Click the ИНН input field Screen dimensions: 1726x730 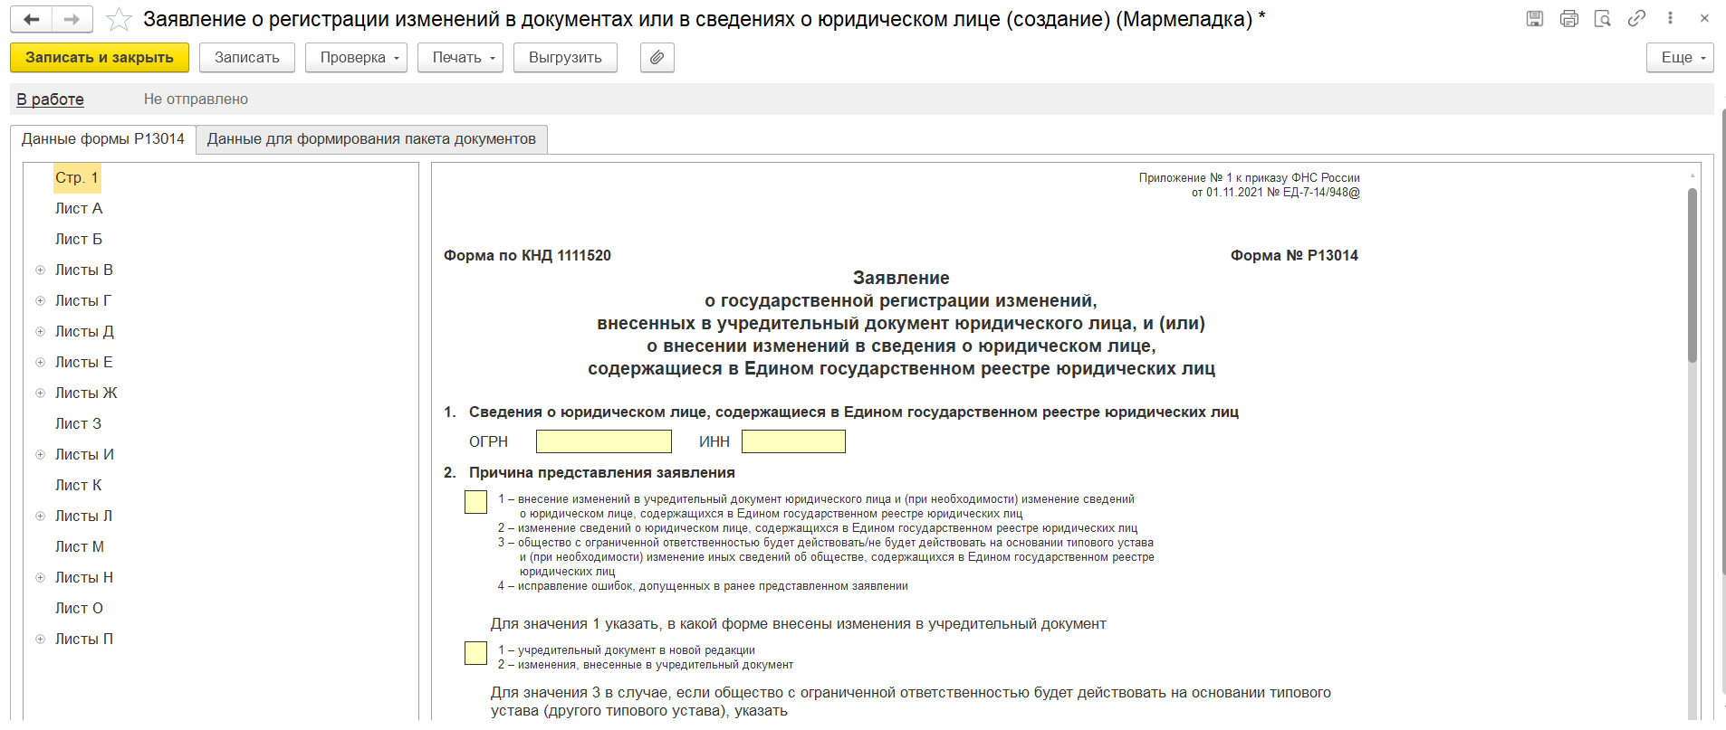(x=793, y=441)
